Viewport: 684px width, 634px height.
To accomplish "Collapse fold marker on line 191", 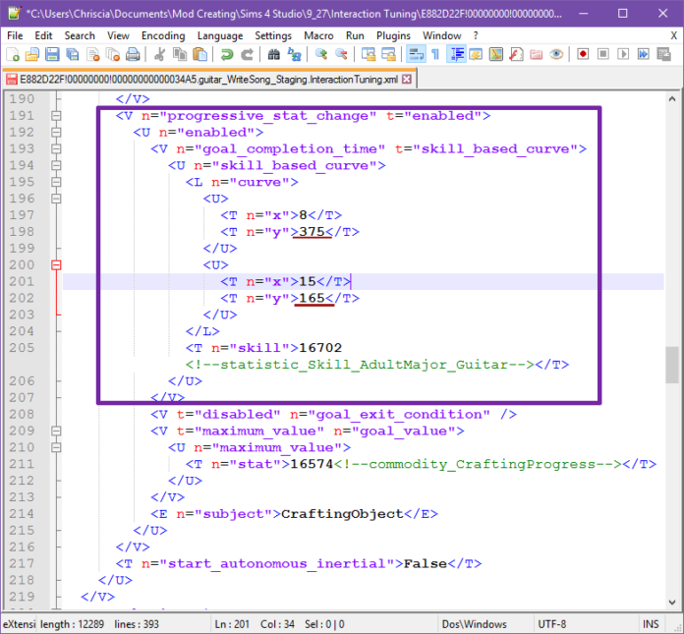I will (56, 116).
